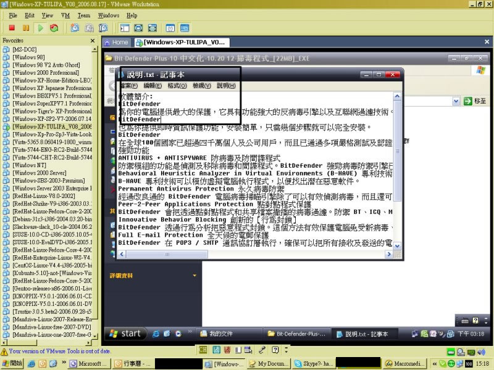Open the File menu in VMware

click(13, 15)
